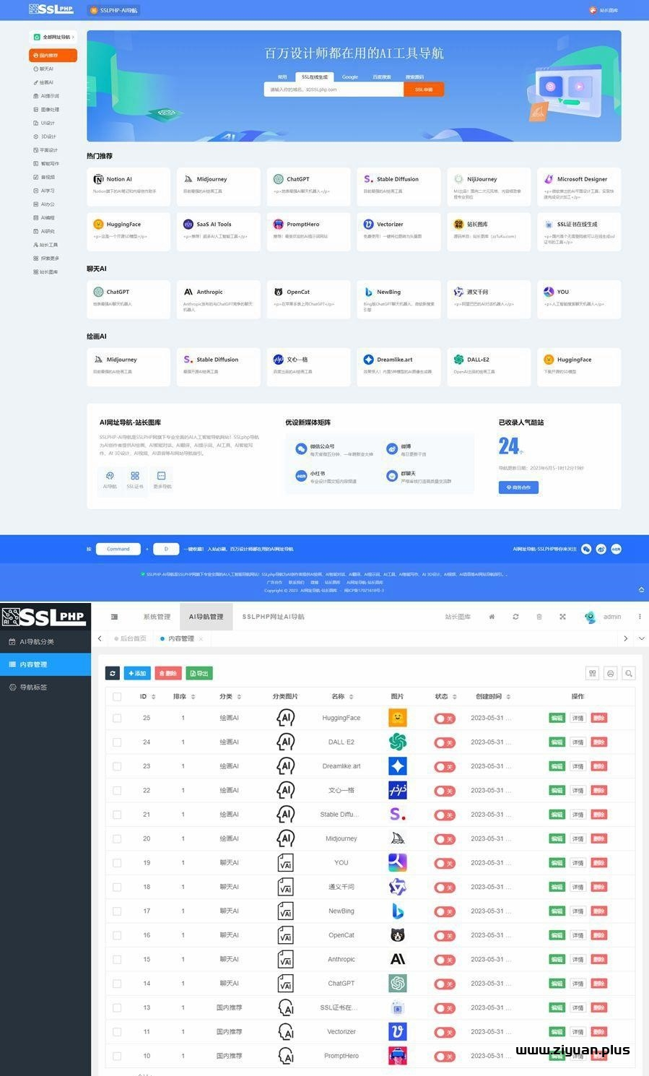Click the AI导航 icon in footer info card
This screenshot has height=1076, width=649.
110,476
